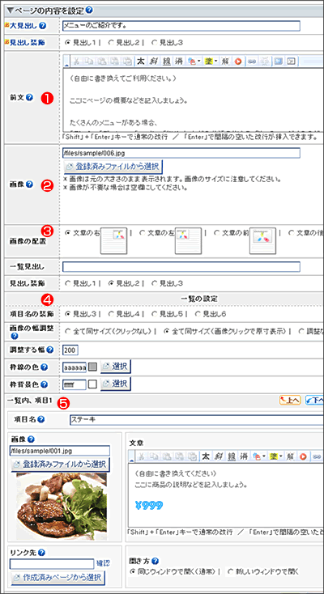The height and width of the screenshot is (594, 324).
Task: Click the gray 枠線の色 color swatch
Action: pyautogui.click(x=93, y=367)
